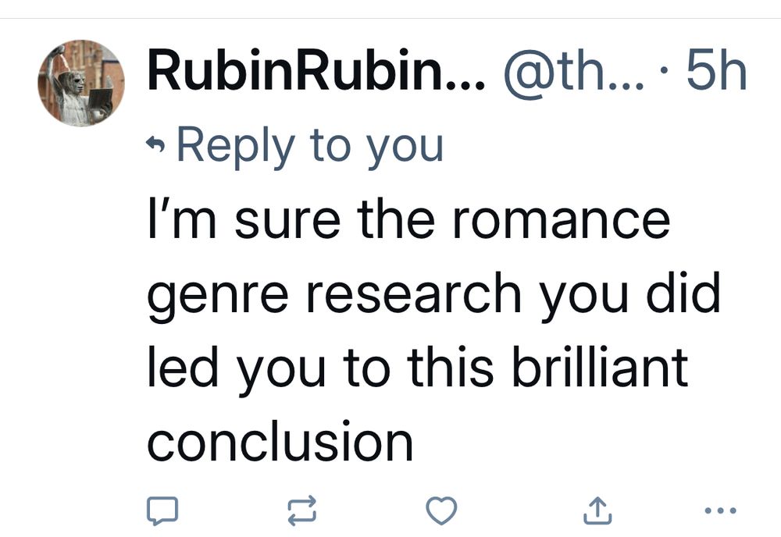The width and height of the screenshot is (781, 537).
Task: Select the heart icon to favorite this reply
Action: 441,511
